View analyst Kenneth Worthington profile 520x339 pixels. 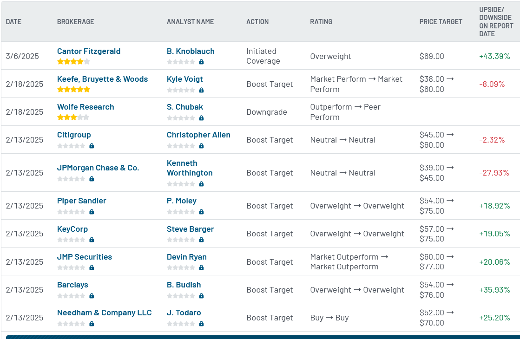pos(190,168)
